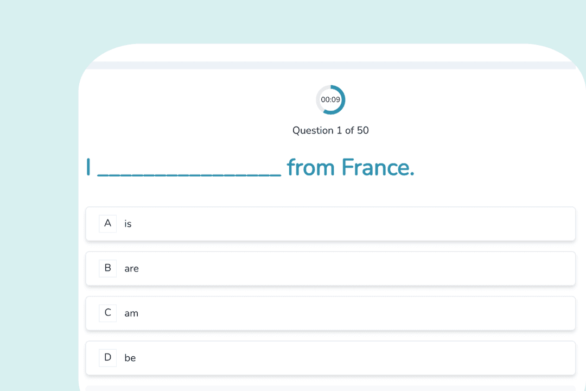Pick answer option C "am"
This screenshot has width=586, height=391.
(330, 313)
